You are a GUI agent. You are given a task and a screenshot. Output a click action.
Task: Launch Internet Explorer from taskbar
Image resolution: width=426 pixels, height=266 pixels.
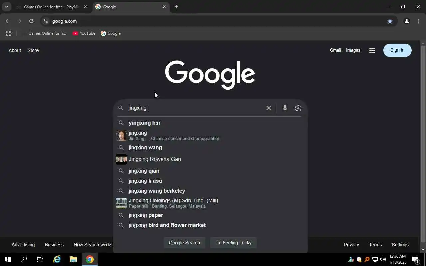(x=57, y=259)
